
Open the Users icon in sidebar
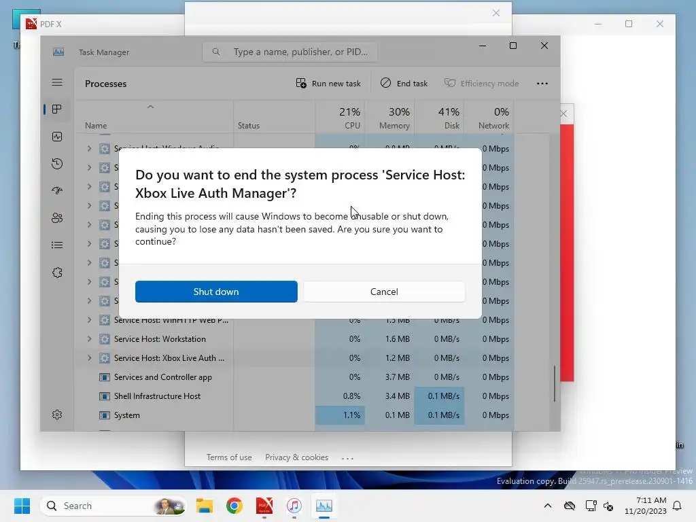point(57,218)
